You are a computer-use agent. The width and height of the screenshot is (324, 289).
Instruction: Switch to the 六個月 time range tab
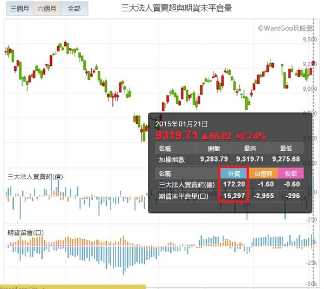(46, 9)
